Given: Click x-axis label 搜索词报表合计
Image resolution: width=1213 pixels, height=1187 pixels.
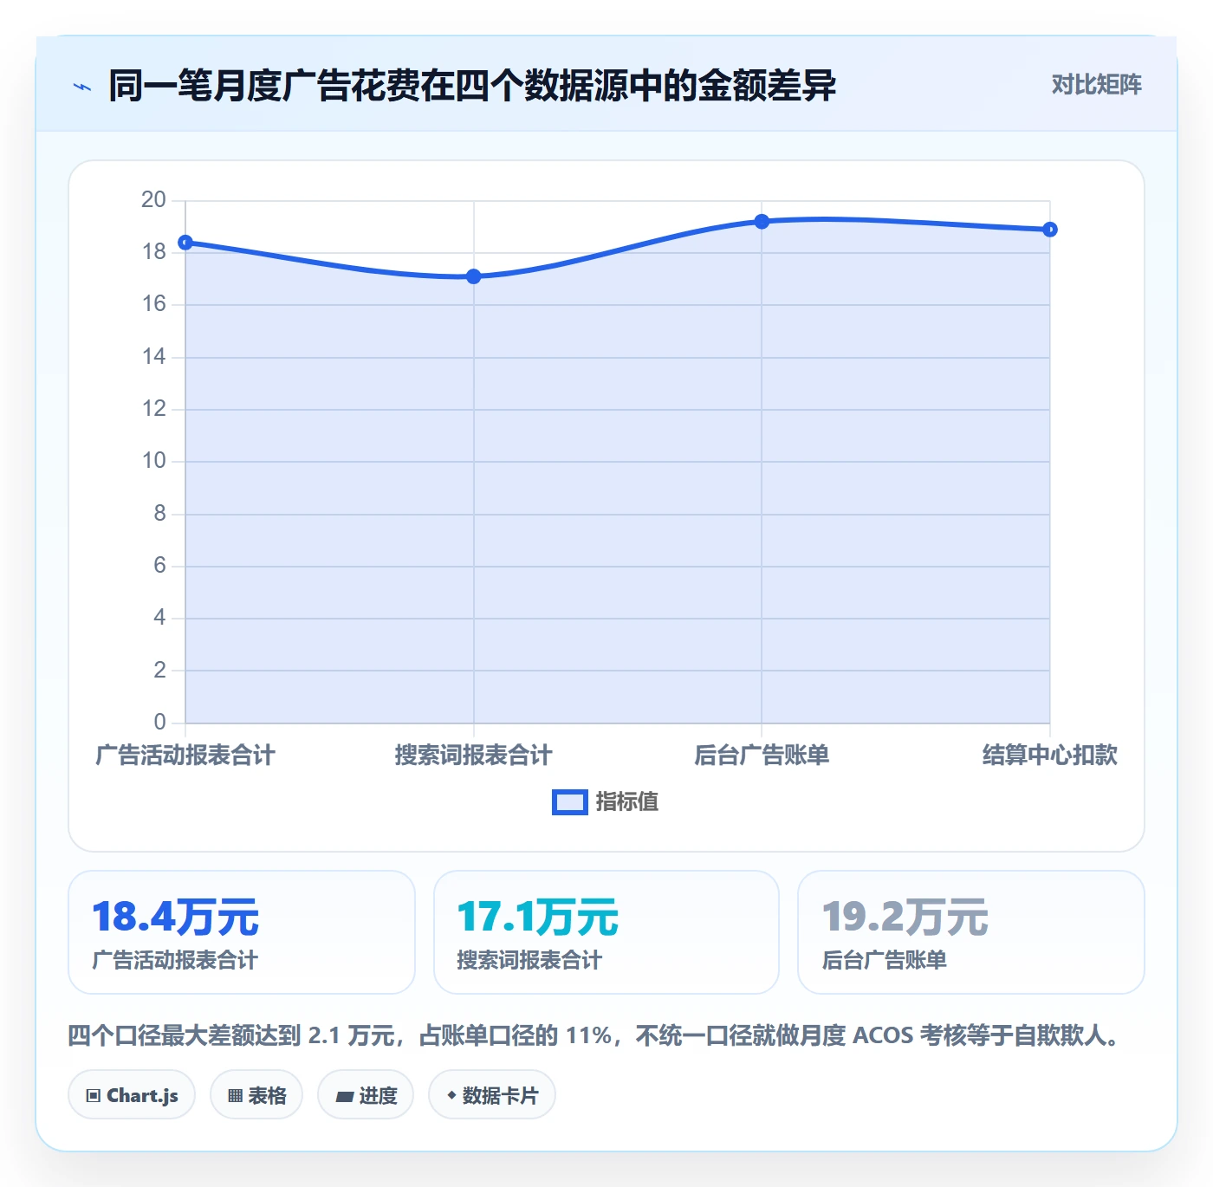Looking at the screenshot, I should click(x=474, y=756).
